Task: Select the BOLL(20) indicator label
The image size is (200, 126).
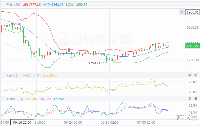Action: [13, 5]
